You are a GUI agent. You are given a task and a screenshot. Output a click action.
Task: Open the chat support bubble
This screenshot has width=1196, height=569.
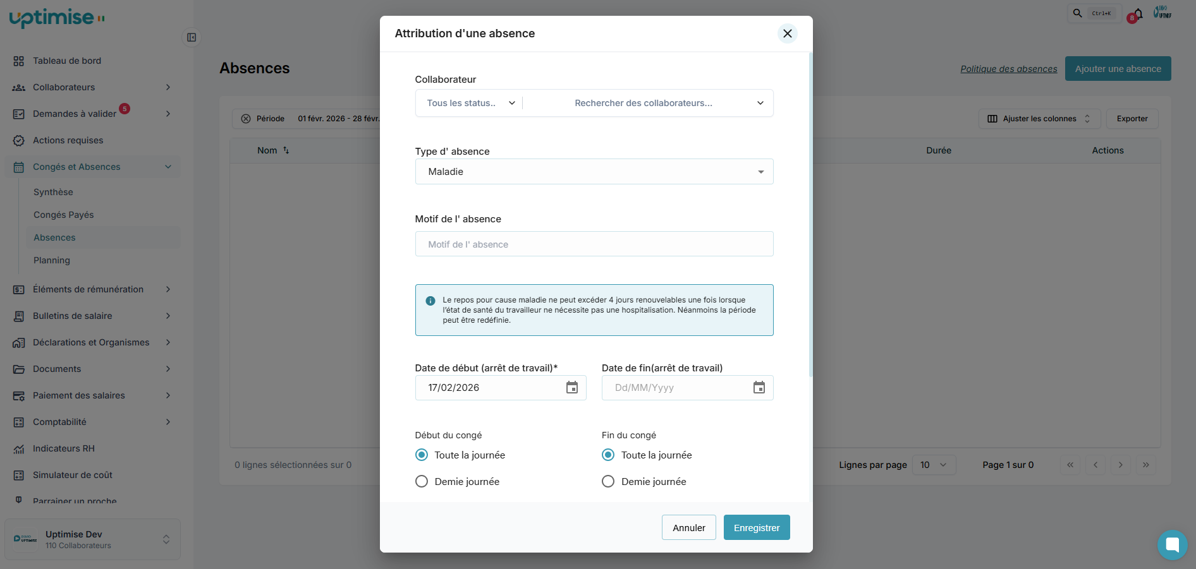point(1172,544)
